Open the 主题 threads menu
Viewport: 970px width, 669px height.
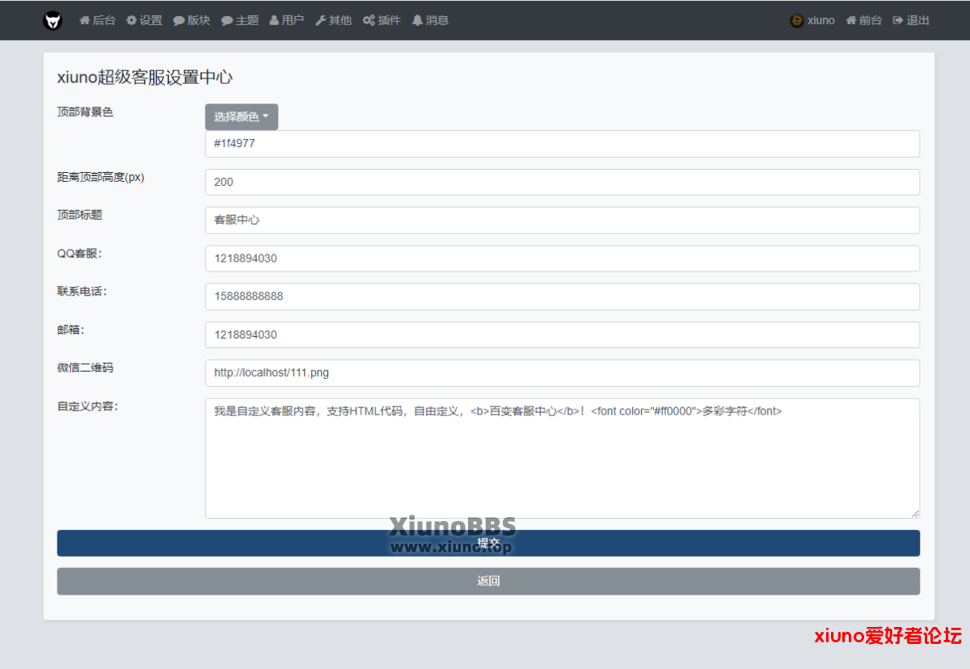click(240, 20)
